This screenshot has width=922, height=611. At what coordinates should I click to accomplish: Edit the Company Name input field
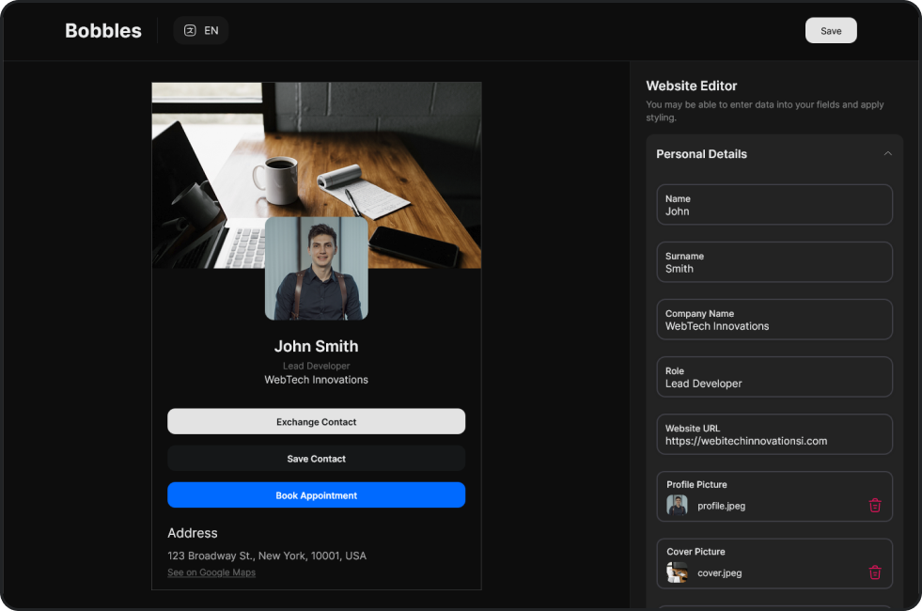(x=774, y=320)
